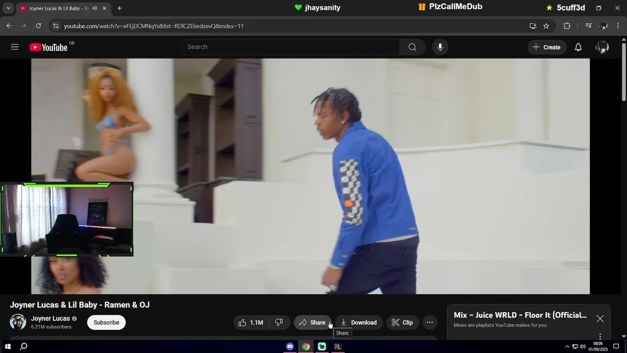
Task: Open Chrome profile avatar
Action: (x=603, y=25)
